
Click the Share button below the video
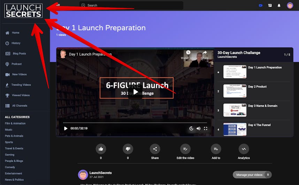(x=155, y=149)
